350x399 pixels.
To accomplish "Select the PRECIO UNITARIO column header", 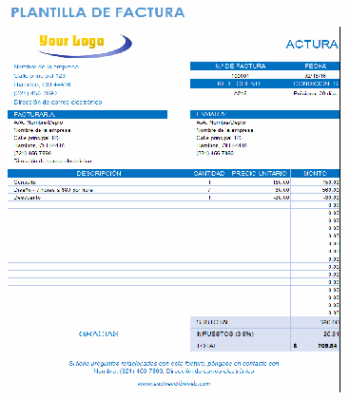I will tap(259, 173).
